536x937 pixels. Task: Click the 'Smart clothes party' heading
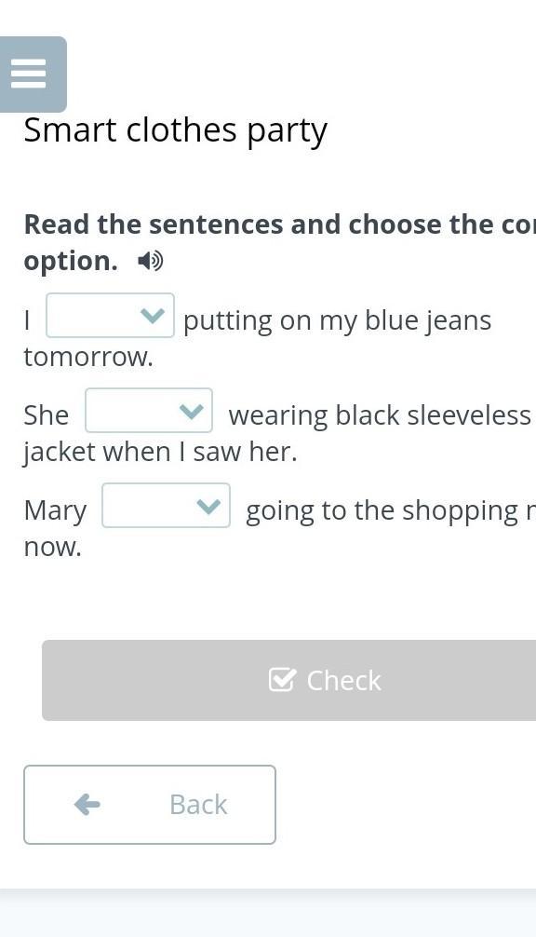[x=176, y=131]
